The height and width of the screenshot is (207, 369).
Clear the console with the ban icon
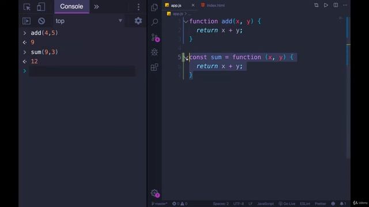tap(42, 21)
